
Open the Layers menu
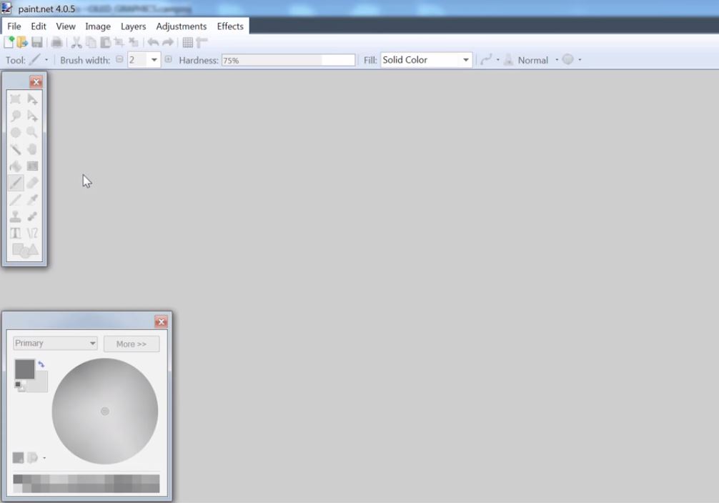click(x=133, y=26)
